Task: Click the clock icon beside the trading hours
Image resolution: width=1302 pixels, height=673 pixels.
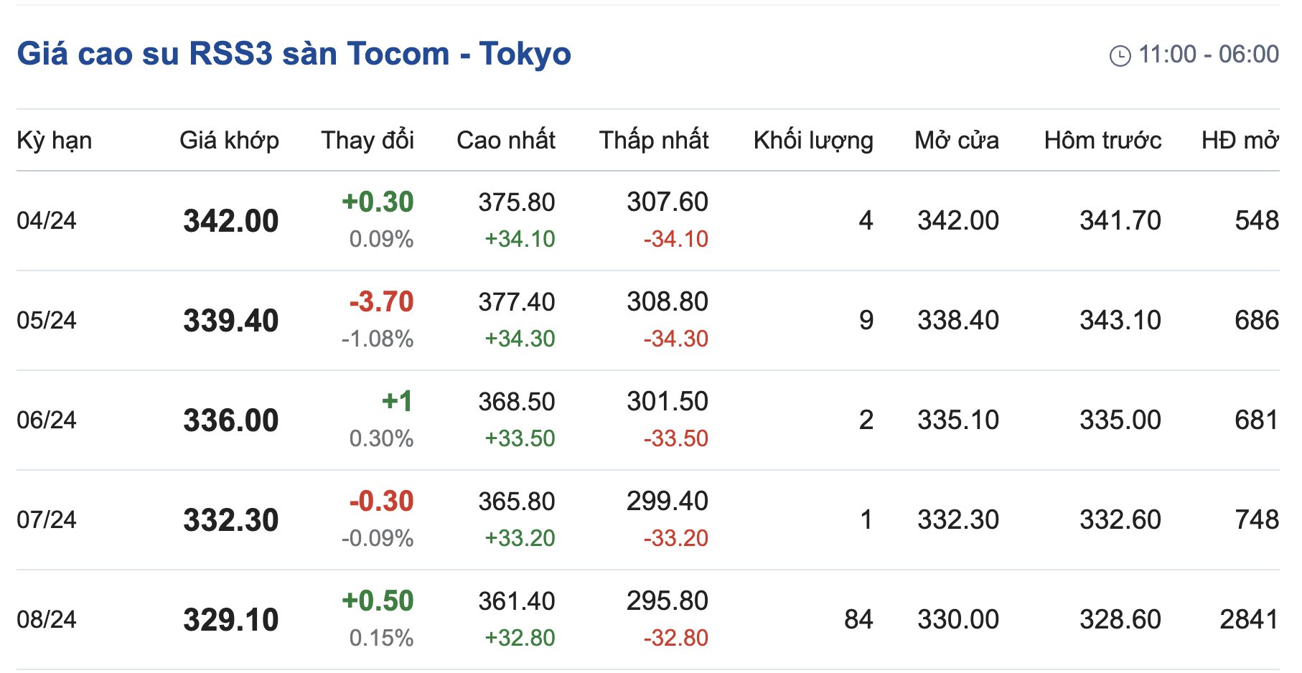Action: click(x=1120, y=55)
